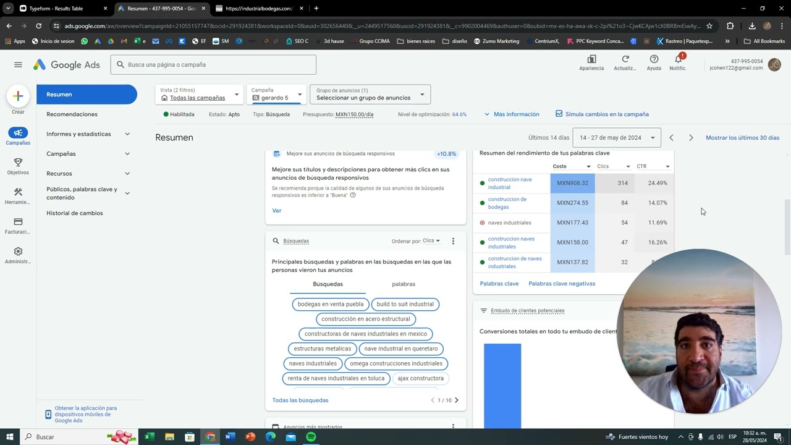Open the Administrador gear icon
The height and width of the screenshot is (445, 791).
(x=18, y=252)
